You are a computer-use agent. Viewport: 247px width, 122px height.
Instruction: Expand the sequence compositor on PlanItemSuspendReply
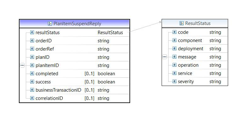pos(22,65)
